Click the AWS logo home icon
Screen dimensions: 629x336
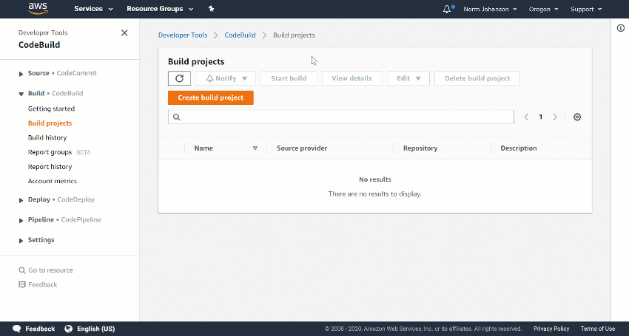(38, 9)
